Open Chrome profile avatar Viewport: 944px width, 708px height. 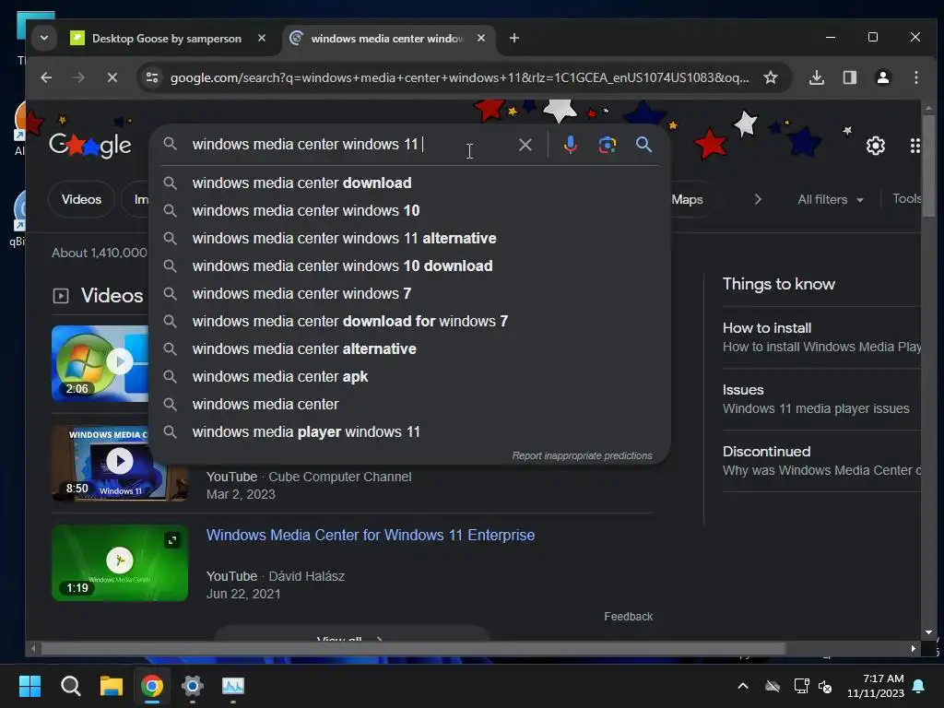coord(882,77)
